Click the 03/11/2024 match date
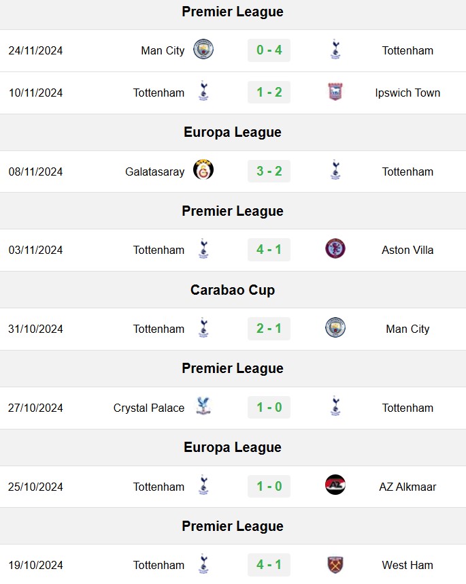 [36, 250]
